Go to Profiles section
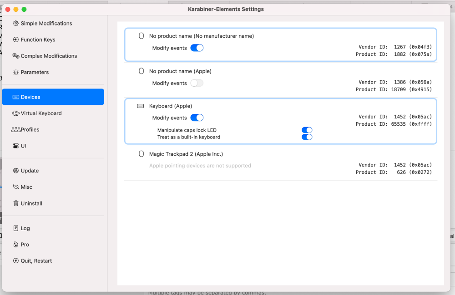Image resolution: width=455 pixels, height=295 pixels. tap(53, 130)
